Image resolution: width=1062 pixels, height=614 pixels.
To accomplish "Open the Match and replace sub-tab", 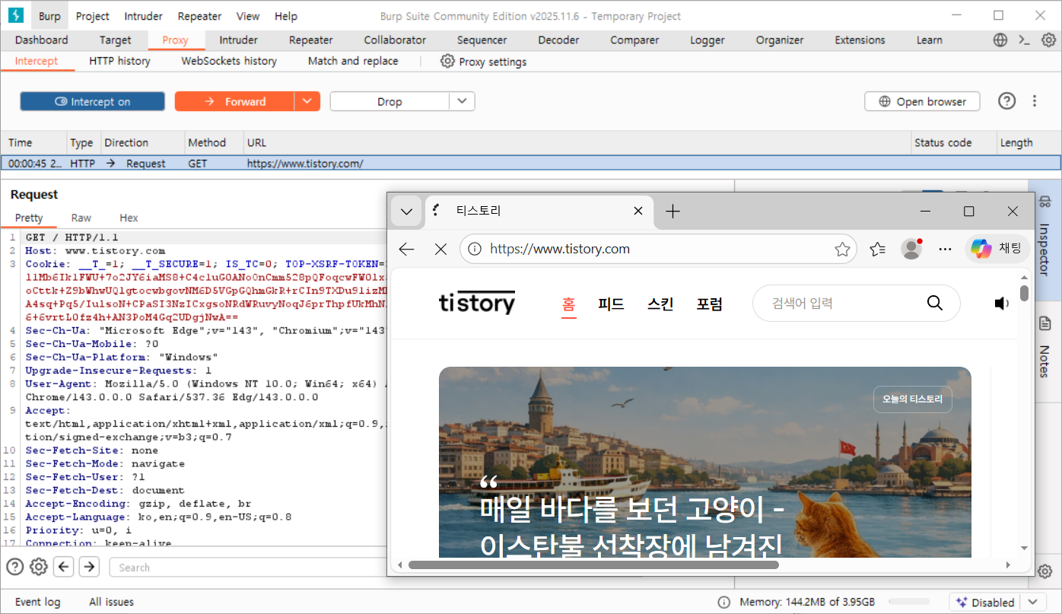I will coord(353,61).
